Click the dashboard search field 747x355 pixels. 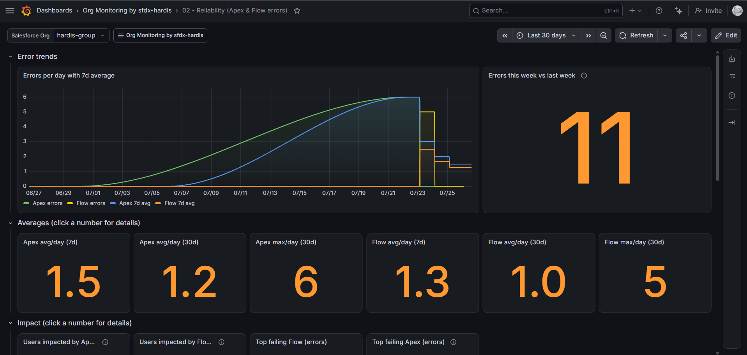[546, 11]
